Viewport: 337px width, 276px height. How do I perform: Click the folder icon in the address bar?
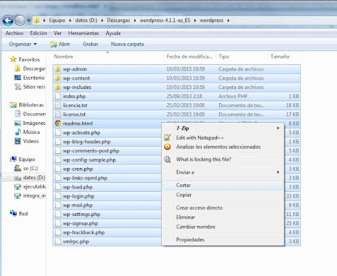pos(37,21)
